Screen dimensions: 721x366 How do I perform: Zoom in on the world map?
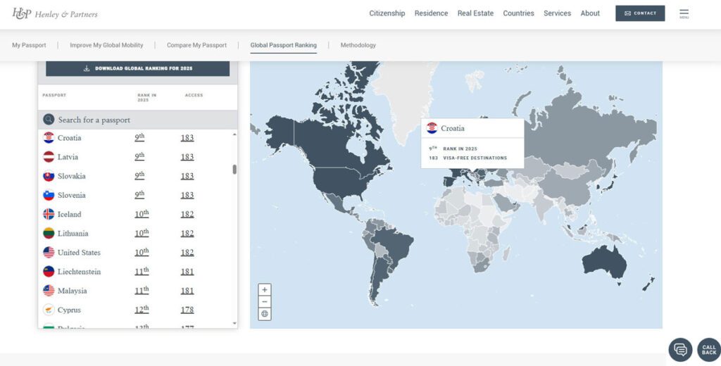pos(265,289)
